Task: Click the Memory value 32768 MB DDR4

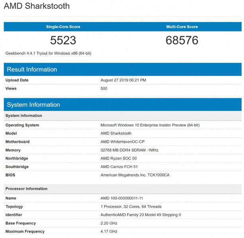Action: pos(129,150)
